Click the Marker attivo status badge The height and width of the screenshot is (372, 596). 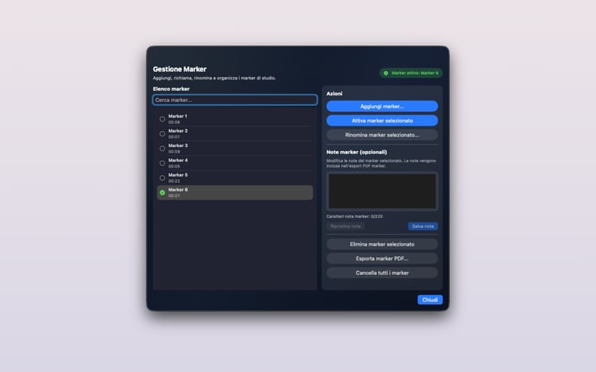coord(411,73)
